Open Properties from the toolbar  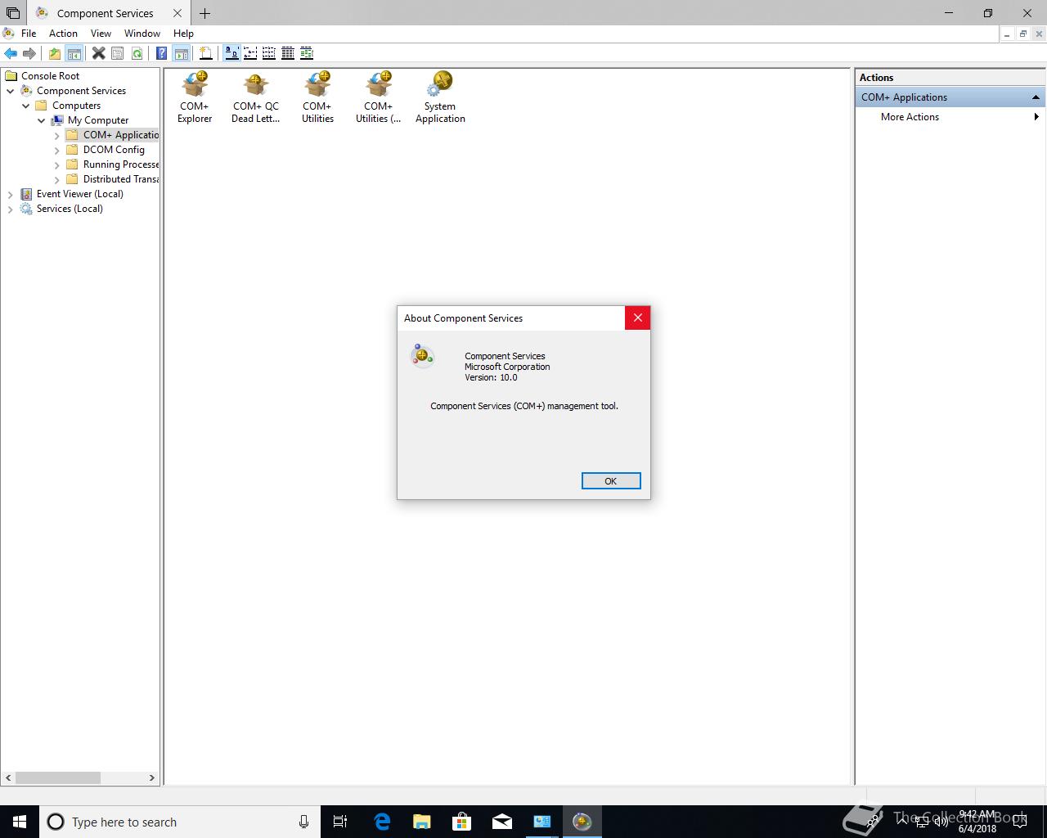pyautogui.click(x=117, y=53)
